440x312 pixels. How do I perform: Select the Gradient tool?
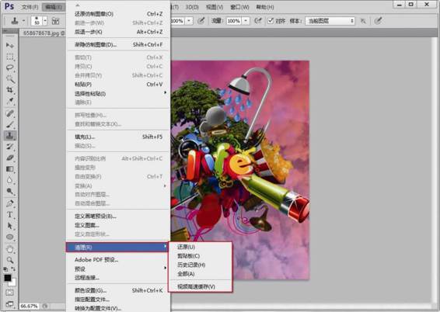pyautogui.click(x=10, y=169)
